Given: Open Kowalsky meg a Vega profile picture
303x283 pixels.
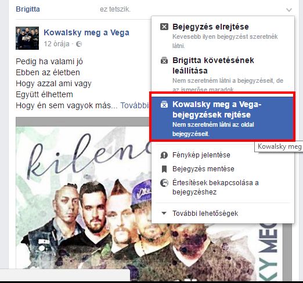Looking at the screenshot, I should point(27,38).
